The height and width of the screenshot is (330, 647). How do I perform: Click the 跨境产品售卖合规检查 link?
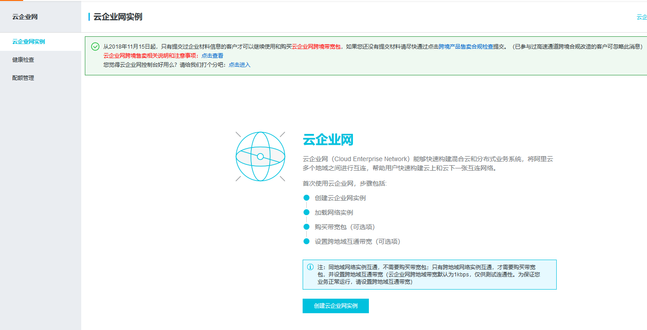[466, 47]
